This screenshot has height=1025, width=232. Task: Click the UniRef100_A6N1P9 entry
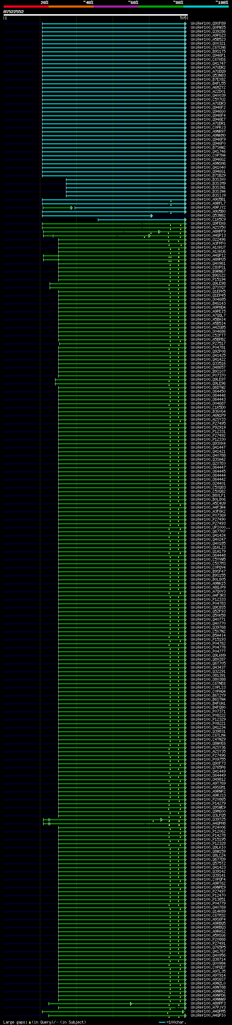(208, 415)
